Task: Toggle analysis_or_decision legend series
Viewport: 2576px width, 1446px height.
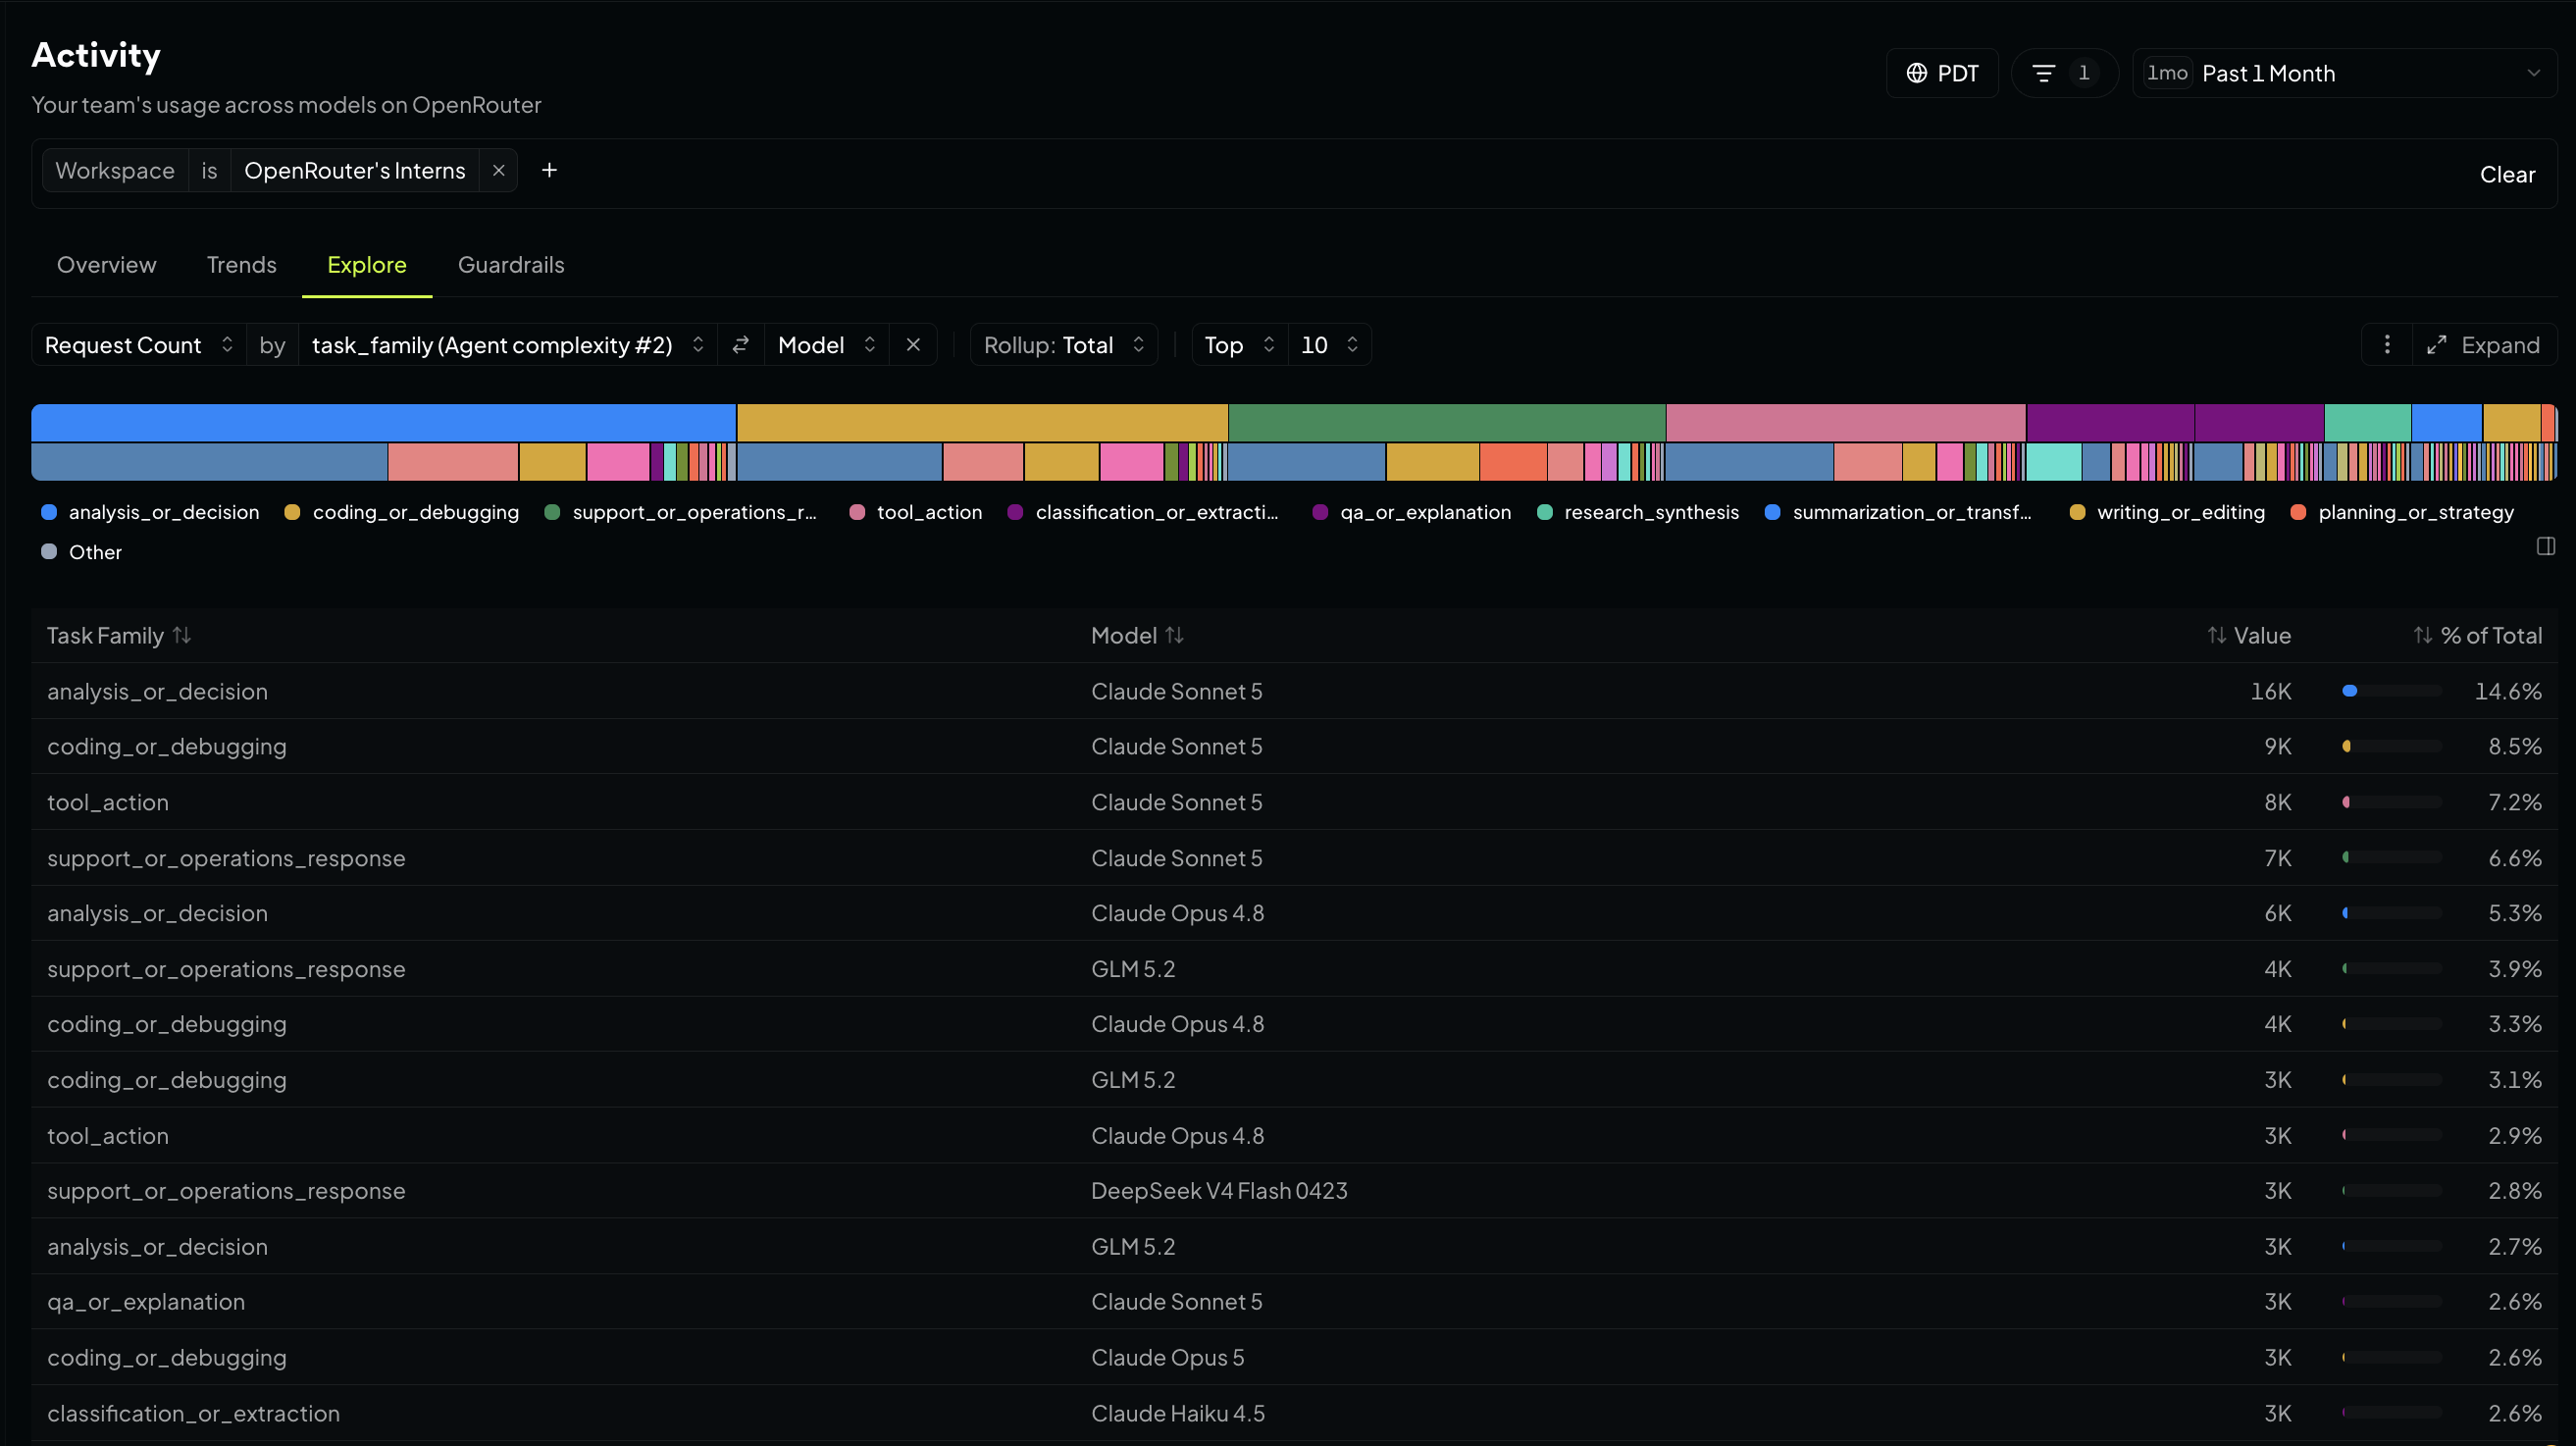Action: 150,512
